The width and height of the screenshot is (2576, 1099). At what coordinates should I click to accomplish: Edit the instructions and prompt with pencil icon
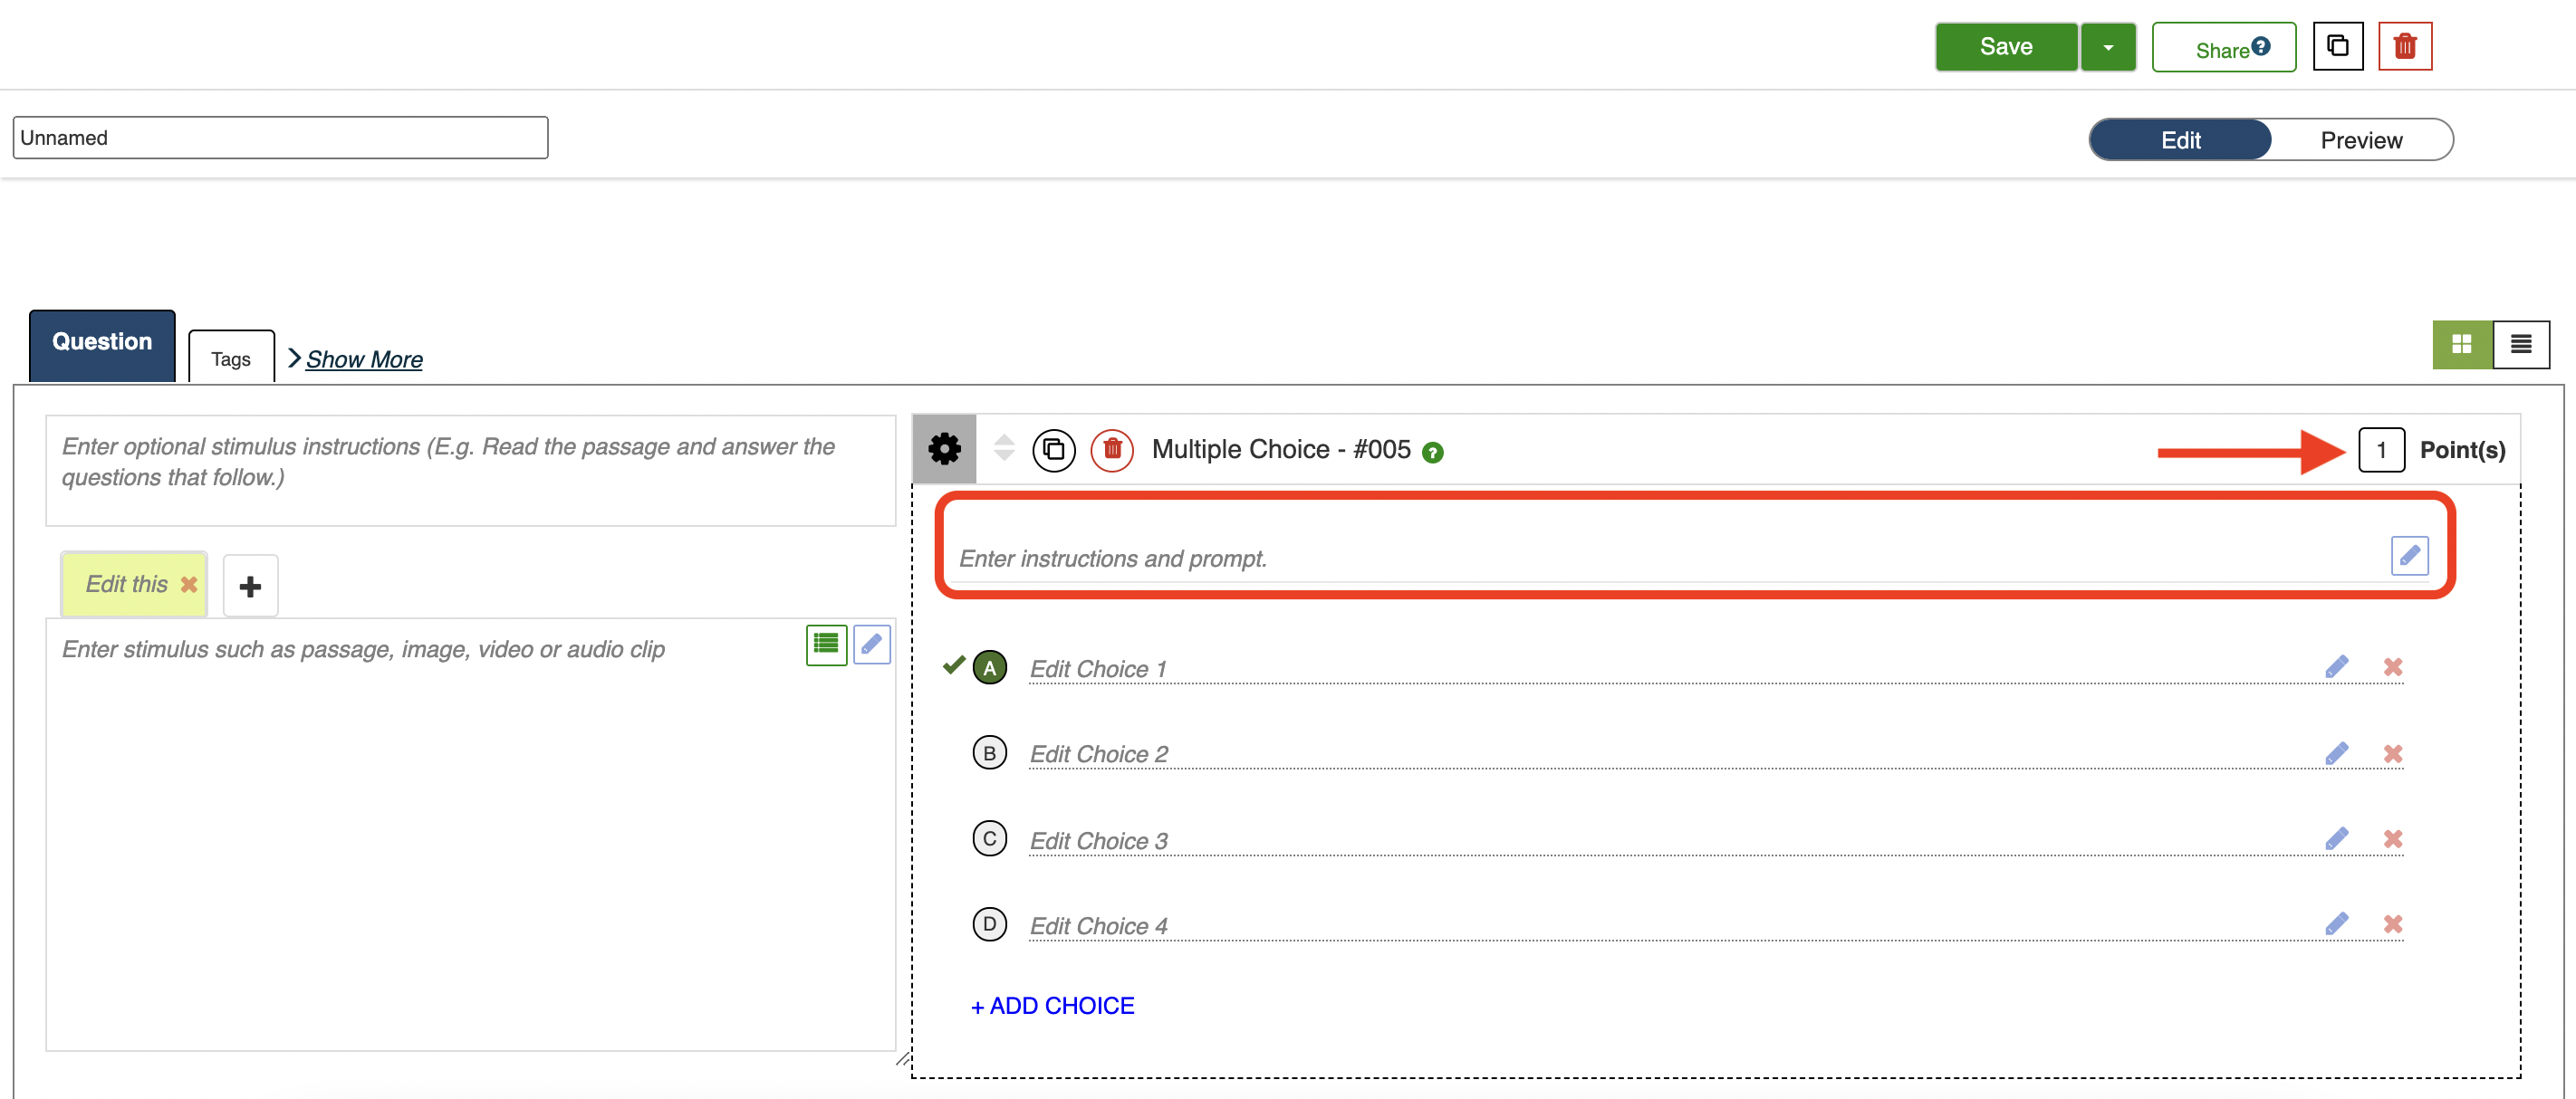pos(2409,556)
